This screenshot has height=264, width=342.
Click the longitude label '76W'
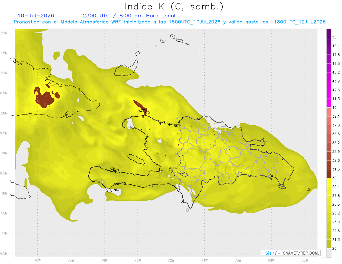pos(37,260)
